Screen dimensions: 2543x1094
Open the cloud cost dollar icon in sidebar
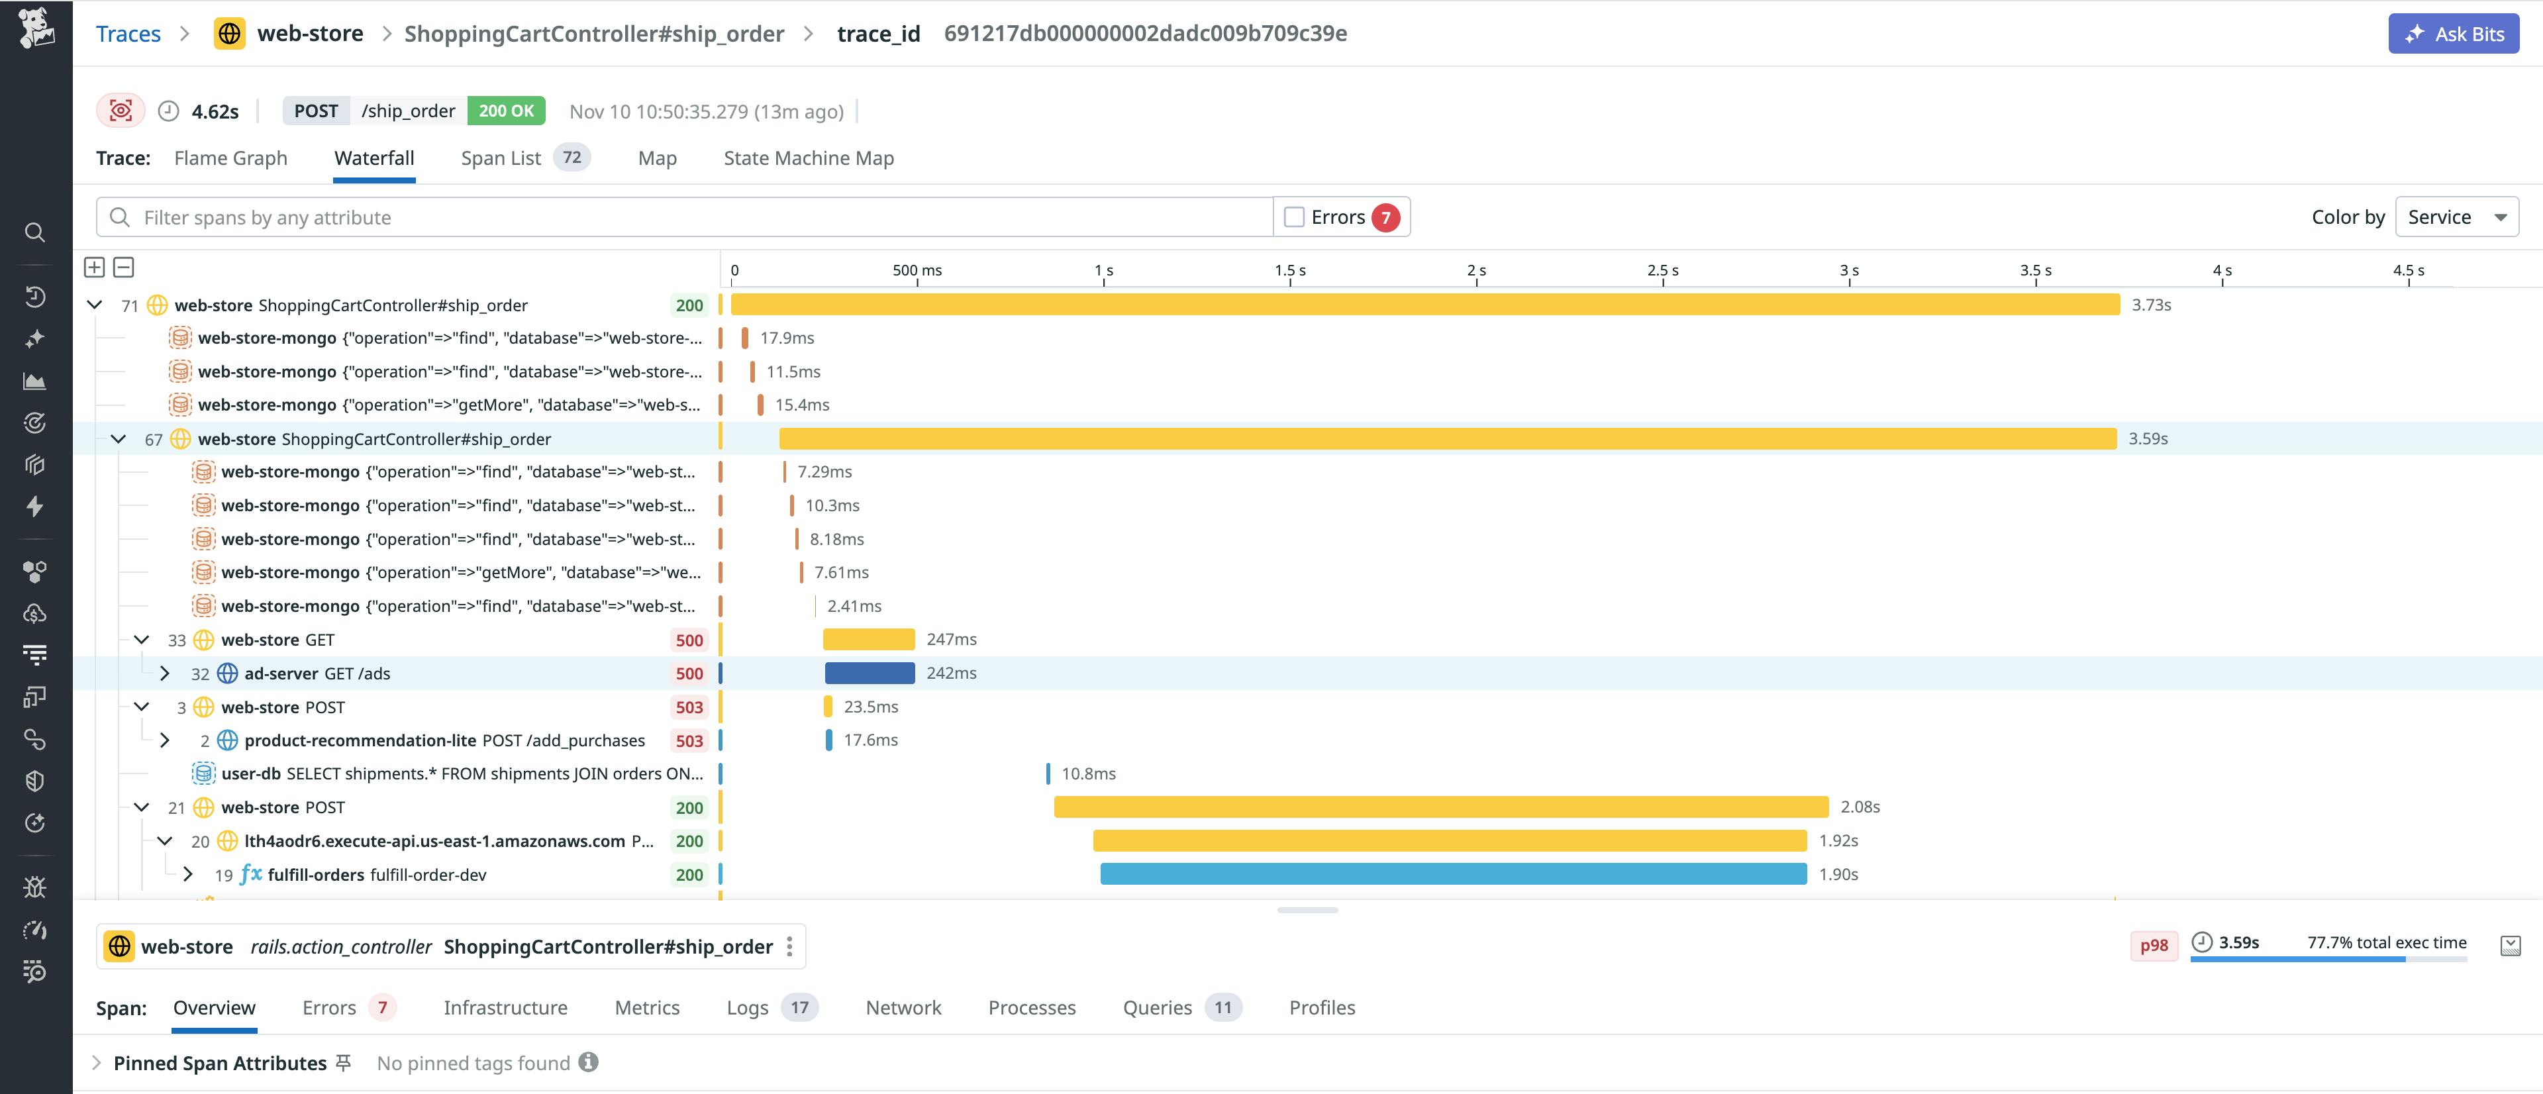point(36,612)
